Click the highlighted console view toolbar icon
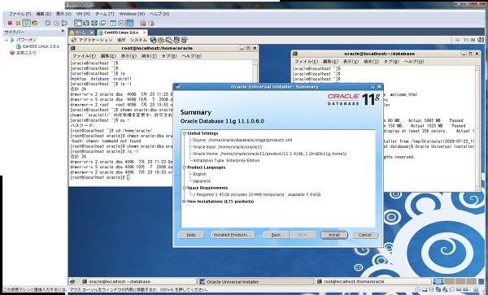The height and width of the screenshot is (295, 488). coord(130,23)
